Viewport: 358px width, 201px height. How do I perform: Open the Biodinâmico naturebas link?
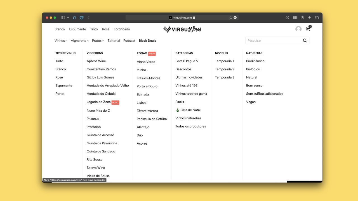coord(255,61)
